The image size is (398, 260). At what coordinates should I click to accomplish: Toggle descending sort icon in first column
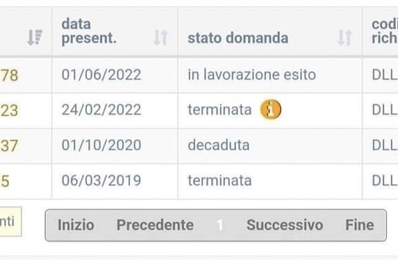pyautogui.click(x=35, y=38)
